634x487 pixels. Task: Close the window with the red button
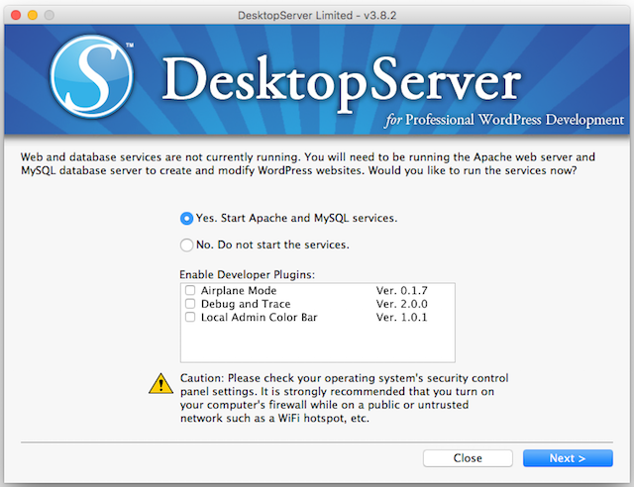(x=15, y=12)
